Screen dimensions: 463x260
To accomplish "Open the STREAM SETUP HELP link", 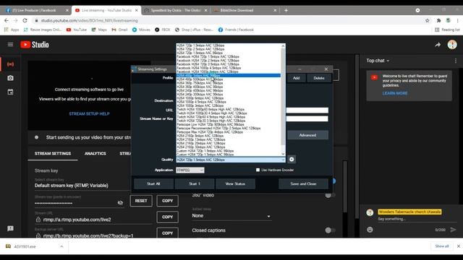I will 89,114.
